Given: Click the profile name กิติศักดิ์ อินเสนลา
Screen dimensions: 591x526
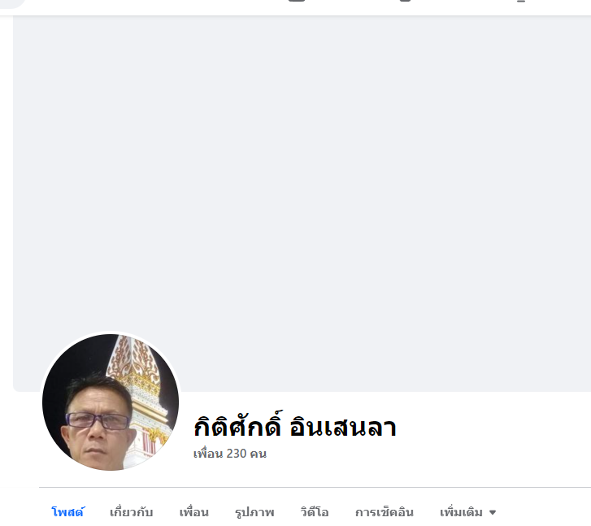Looking at the screenshot, I should (x=295, y=427).
